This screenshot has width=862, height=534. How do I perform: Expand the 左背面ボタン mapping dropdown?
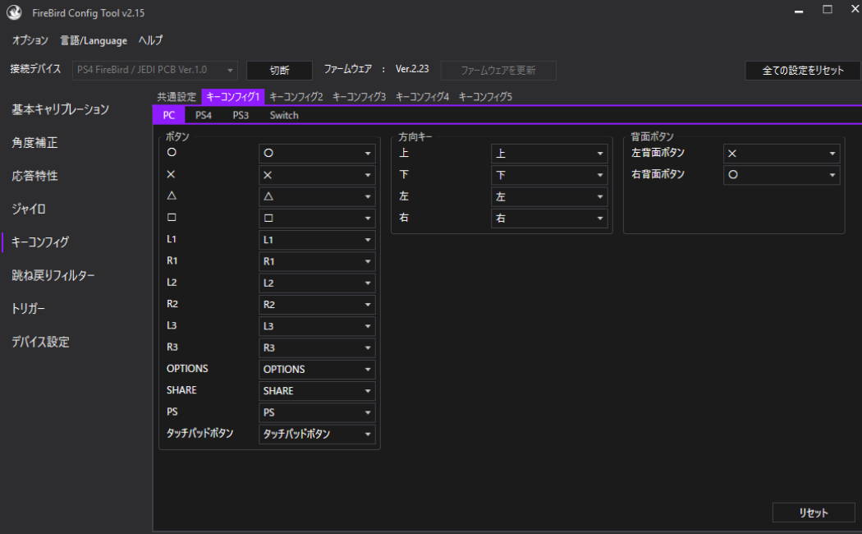tap(781, 154)
